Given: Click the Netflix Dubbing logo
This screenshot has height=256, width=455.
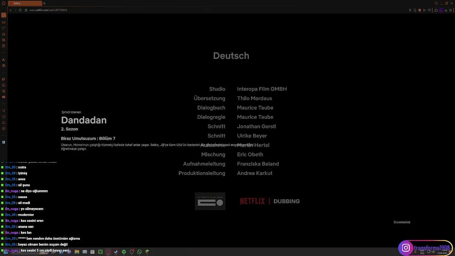Looking at the screenshot, I should [270, 201].
